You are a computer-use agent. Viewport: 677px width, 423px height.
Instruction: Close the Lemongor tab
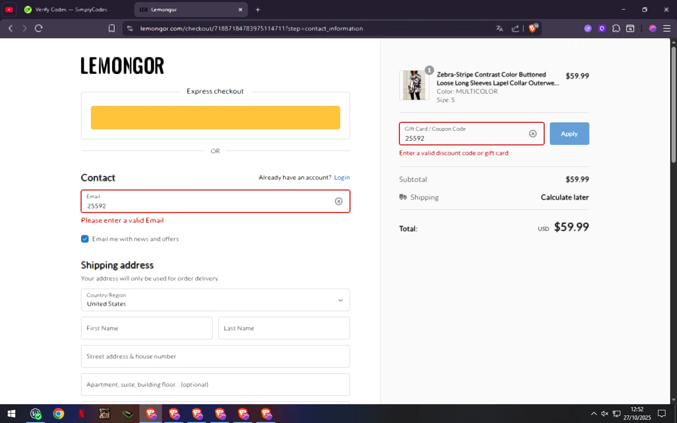240,9
